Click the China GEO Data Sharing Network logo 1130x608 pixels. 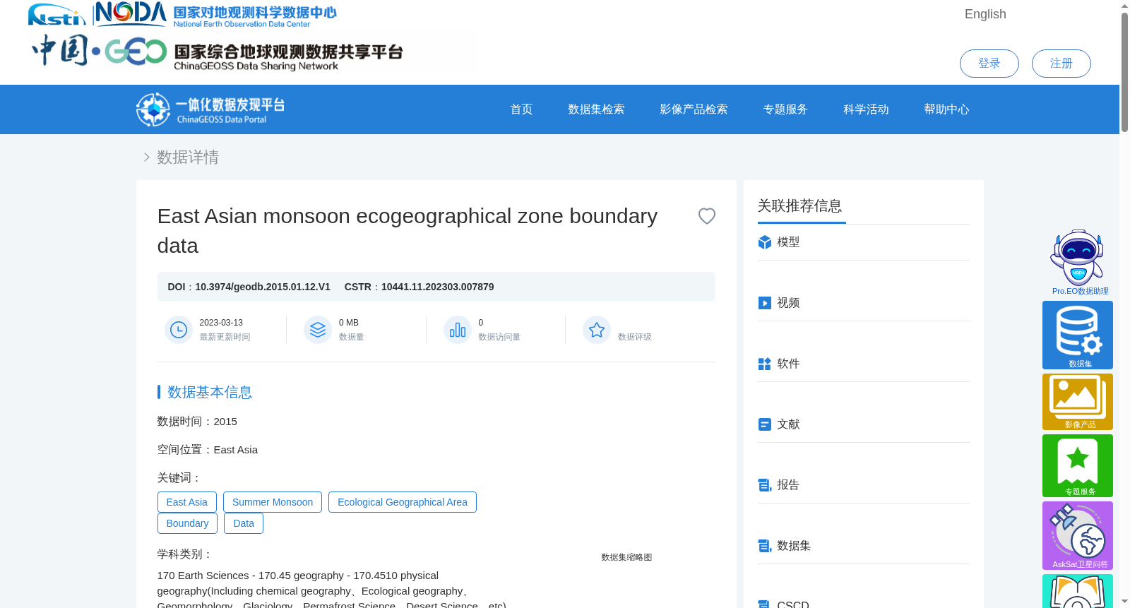(217, 52)
